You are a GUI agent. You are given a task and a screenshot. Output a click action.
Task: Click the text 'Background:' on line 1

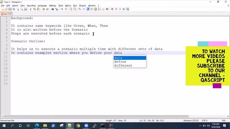click(22, 18)
